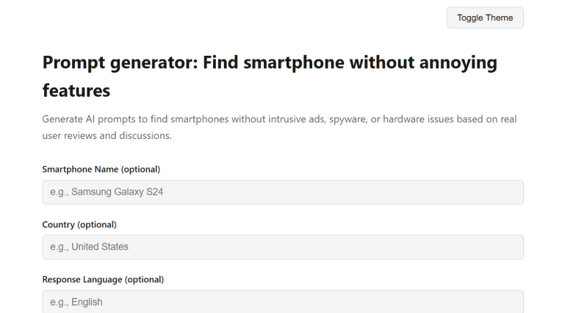The image size is (587, 313).
Task: Click the word "features" in the heading
Action: point(76,90)
